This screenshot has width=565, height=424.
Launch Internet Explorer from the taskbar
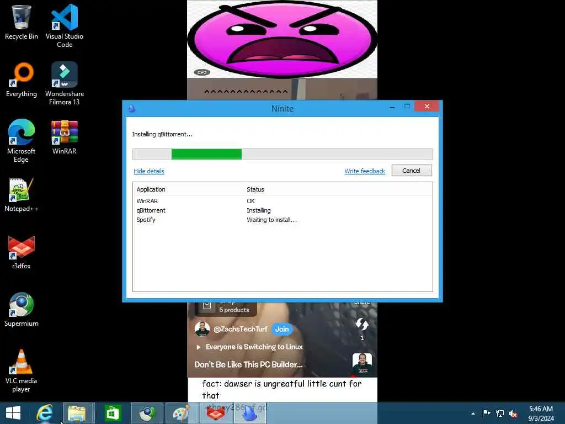pyautogui.click(x=45, y=413)
